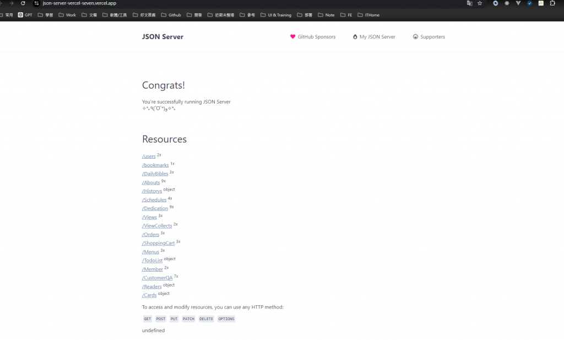564x340 pixels.
Task: Open the /Historys resource link
Action: click(152, 191)
